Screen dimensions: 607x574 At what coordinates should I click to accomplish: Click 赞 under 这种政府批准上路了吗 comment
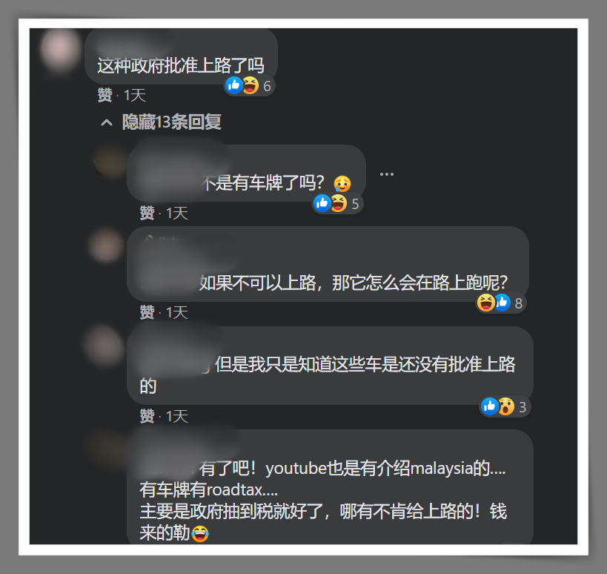(105, 95)
